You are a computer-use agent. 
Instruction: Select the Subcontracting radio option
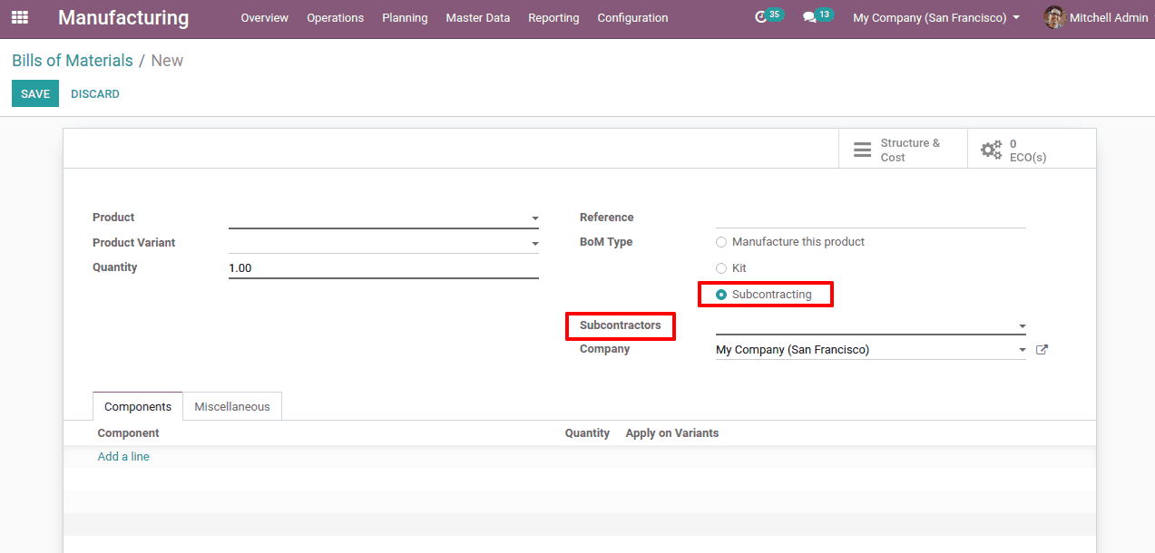click(x=721, y=295)
